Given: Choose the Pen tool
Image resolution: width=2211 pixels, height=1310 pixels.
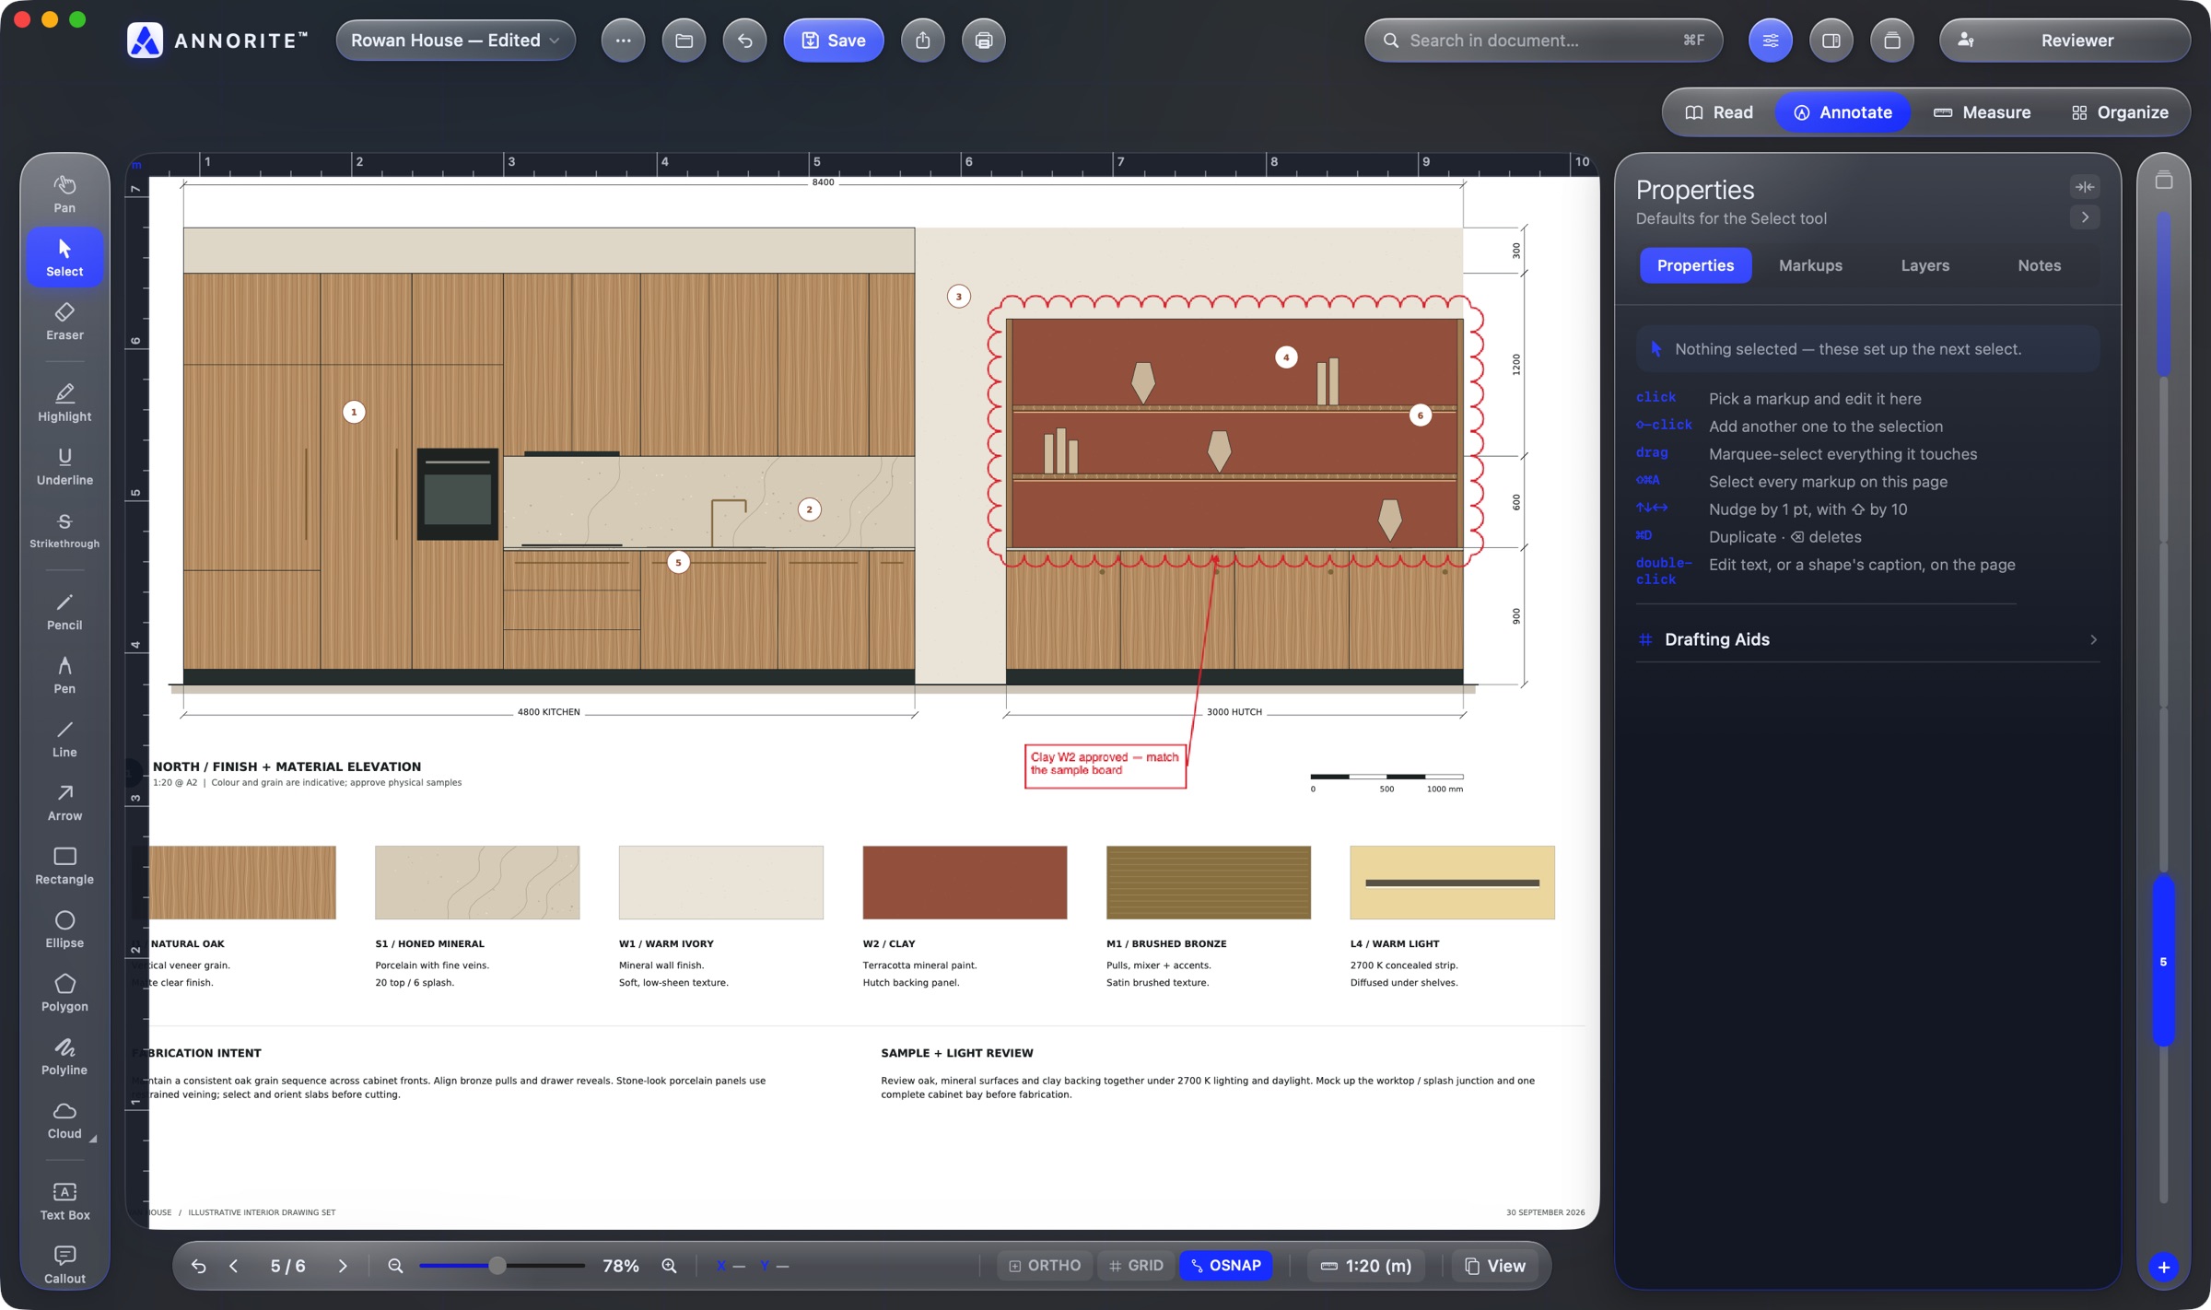Looking at the screenshot, I should pyautogui.click(x=64, y=673).
